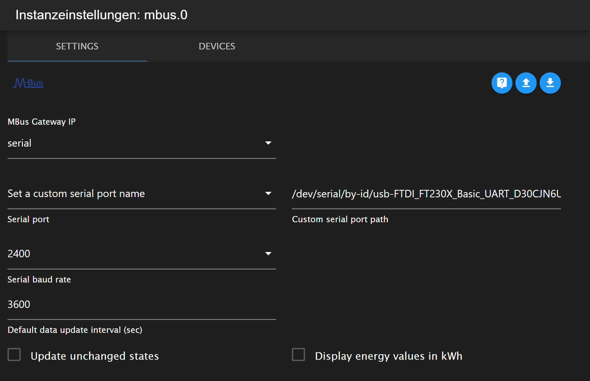Switch to the Settings tab
Screen dimensions: 590x381
(77, 46)
